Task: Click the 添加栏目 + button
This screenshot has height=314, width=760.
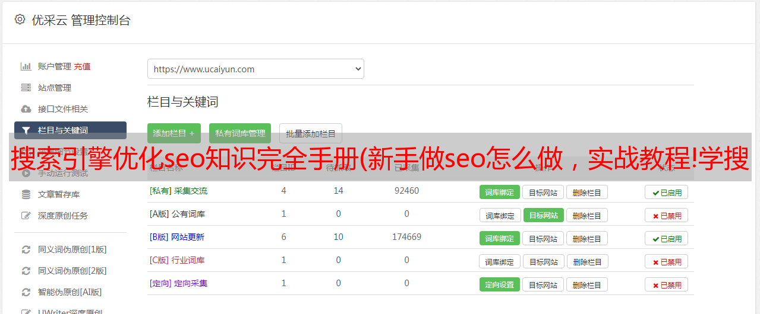Action: point(174,133)
